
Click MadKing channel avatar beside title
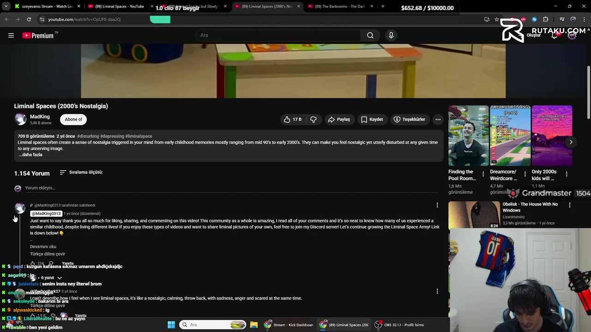click(20, 119)
